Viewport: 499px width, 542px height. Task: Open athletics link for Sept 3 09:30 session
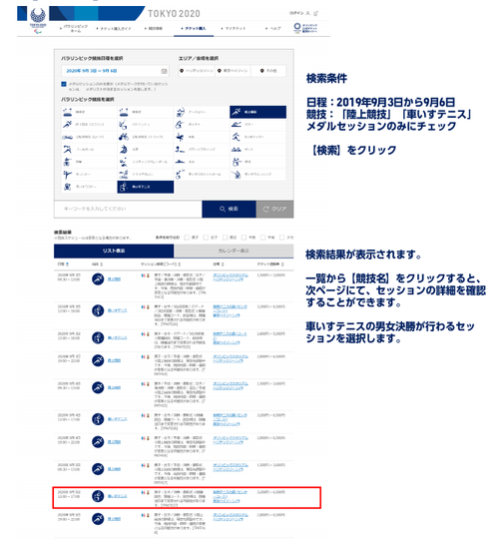pos(114,278)
